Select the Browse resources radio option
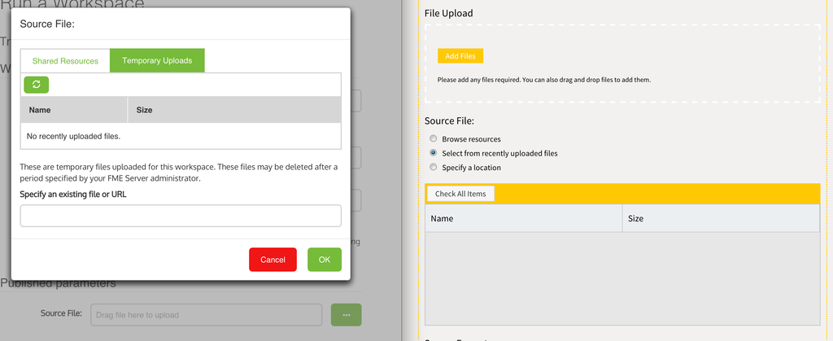This screenshot has height=341, width=833. (434, 139)
